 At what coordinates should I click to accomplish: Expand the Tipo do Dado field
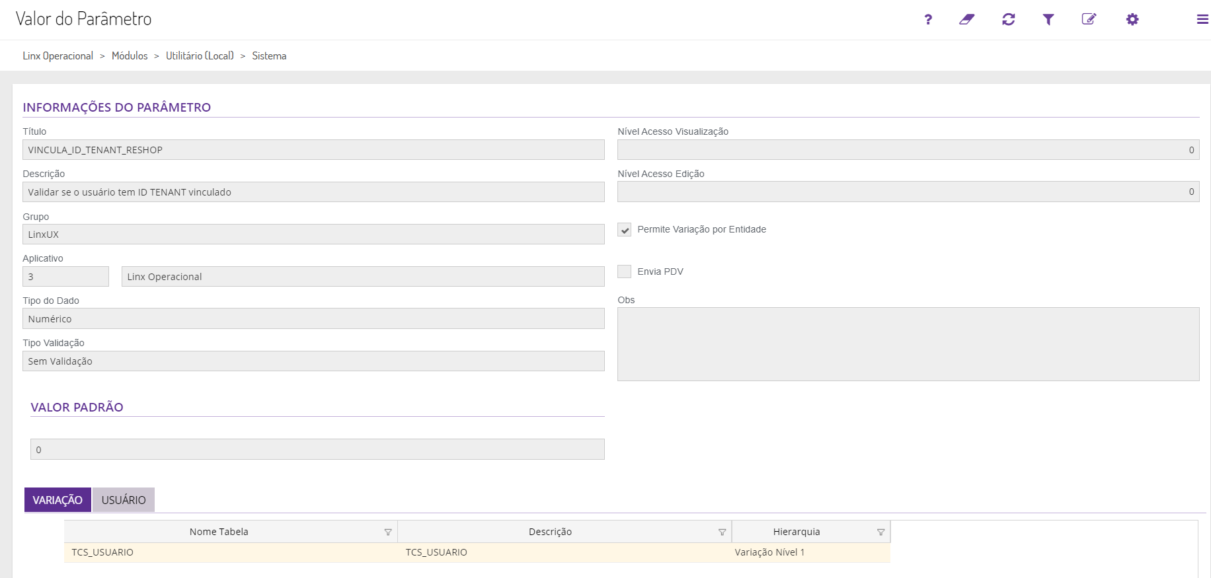(313, 319)
